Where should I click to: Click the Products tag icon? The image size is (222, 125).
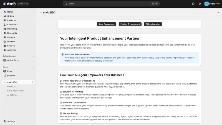[5, 20]
